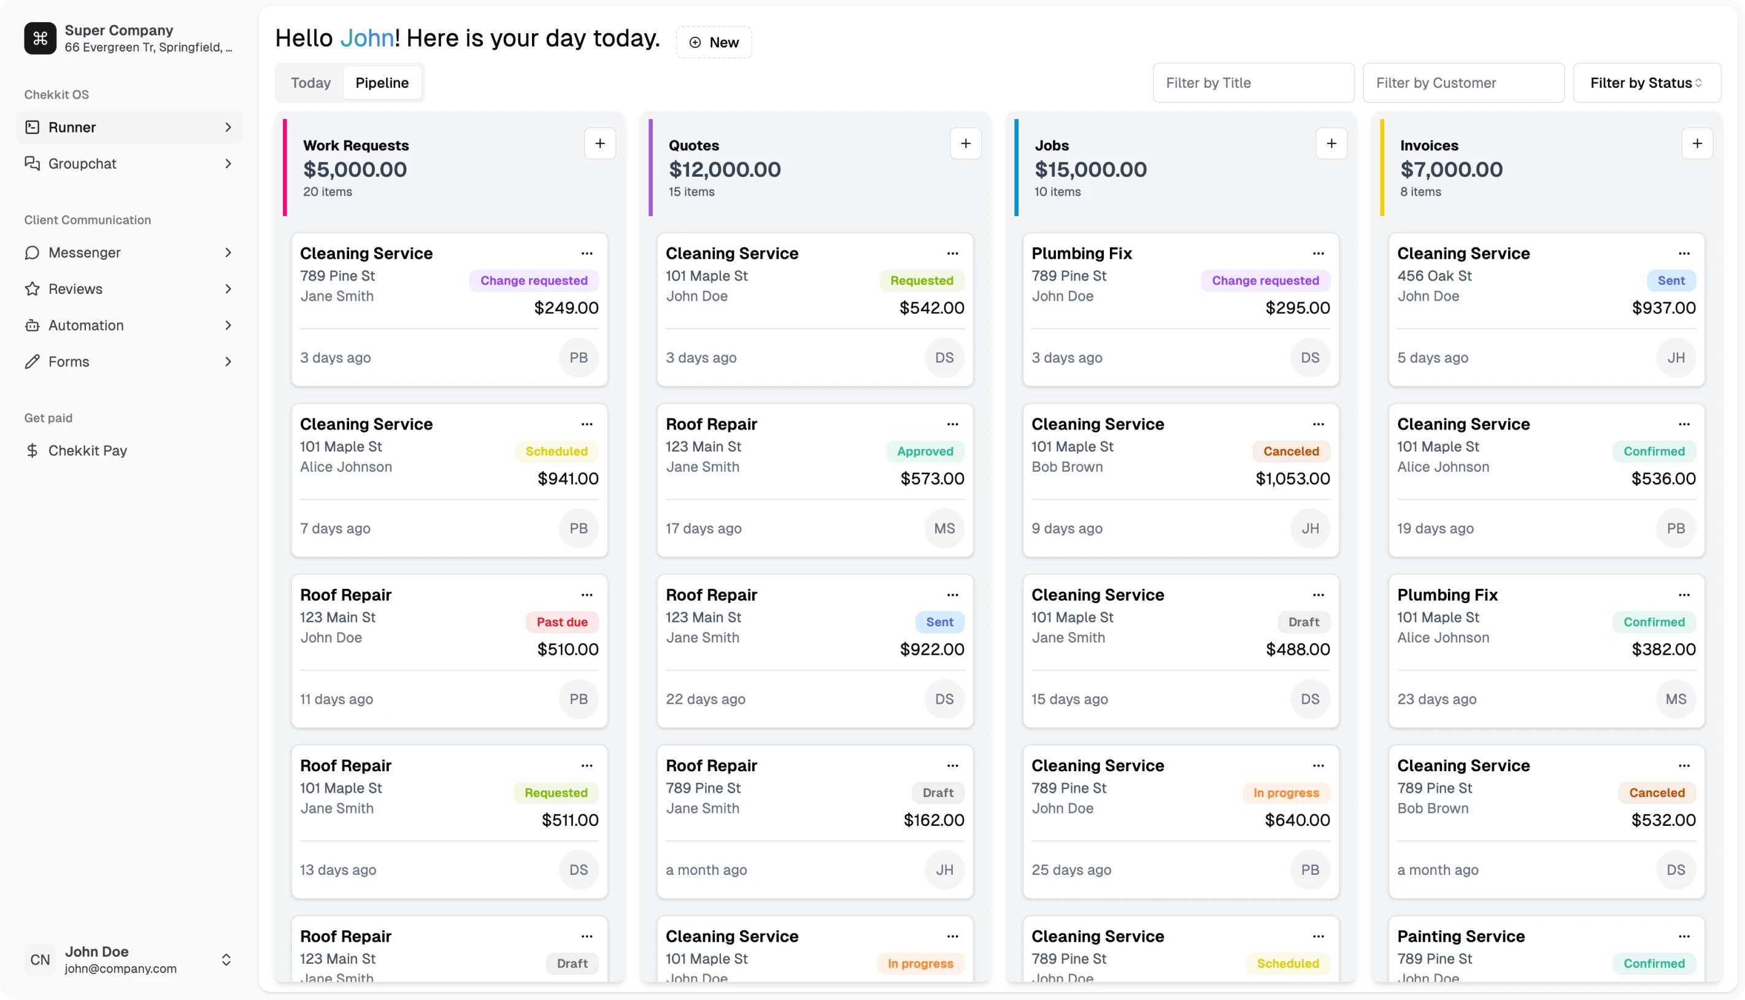
Task: Click Canceled badge on $1,053.00 card
Action: (x=1291, y=452)
